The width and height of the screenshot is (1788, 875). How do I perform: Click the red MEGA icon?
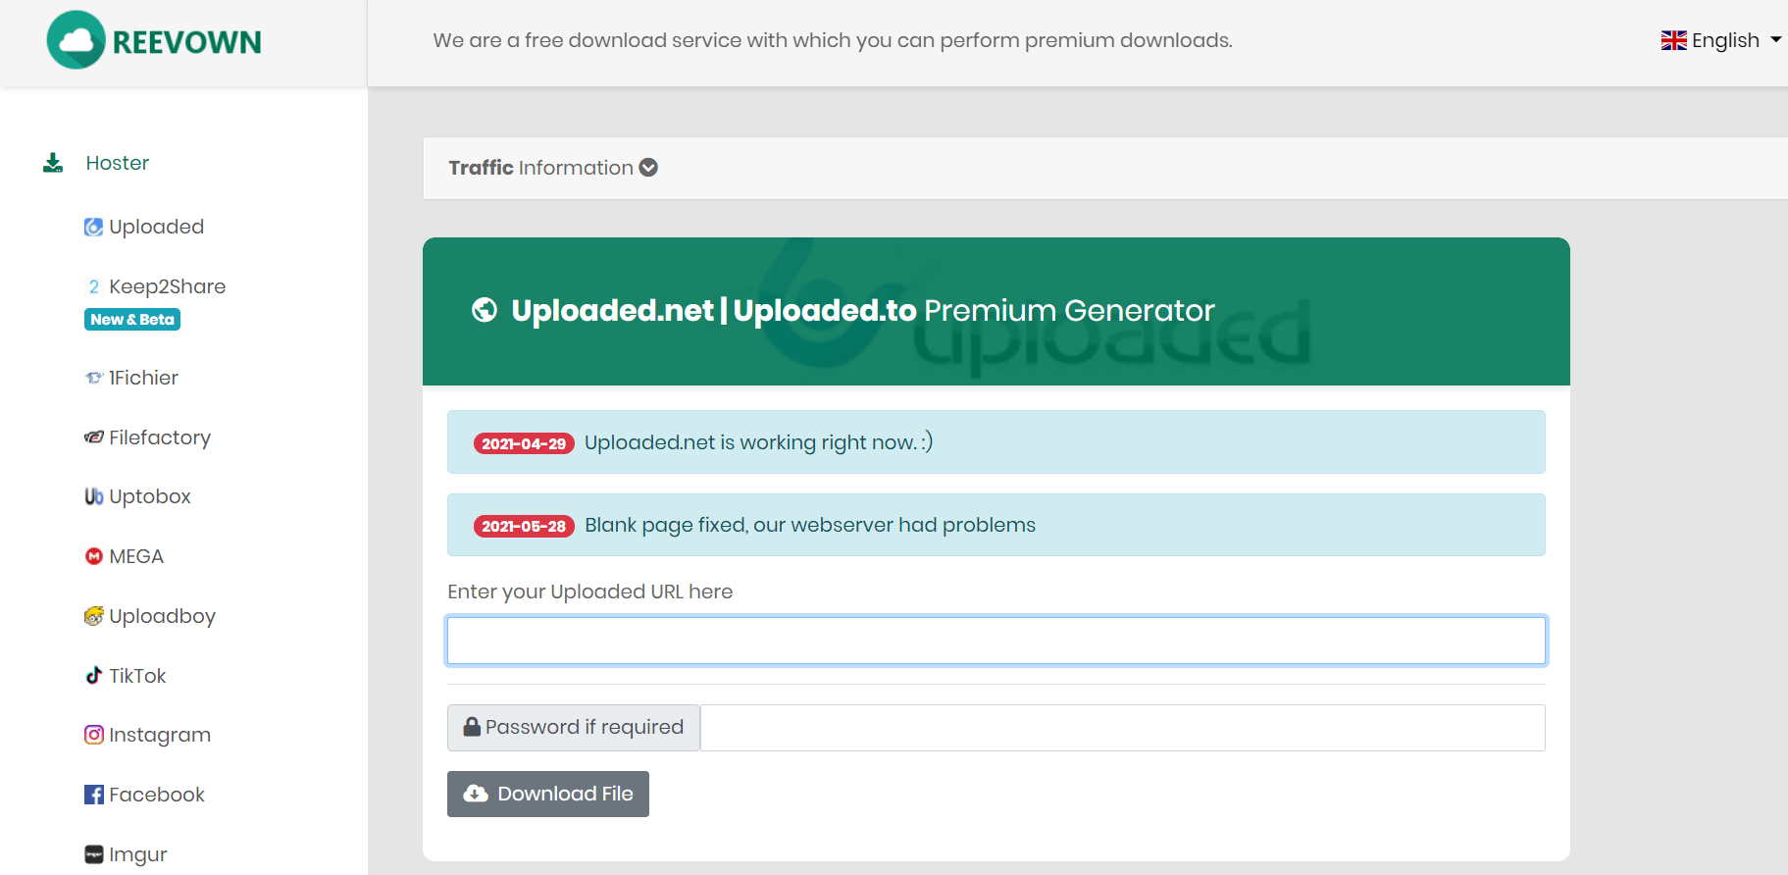pos(94,556)
